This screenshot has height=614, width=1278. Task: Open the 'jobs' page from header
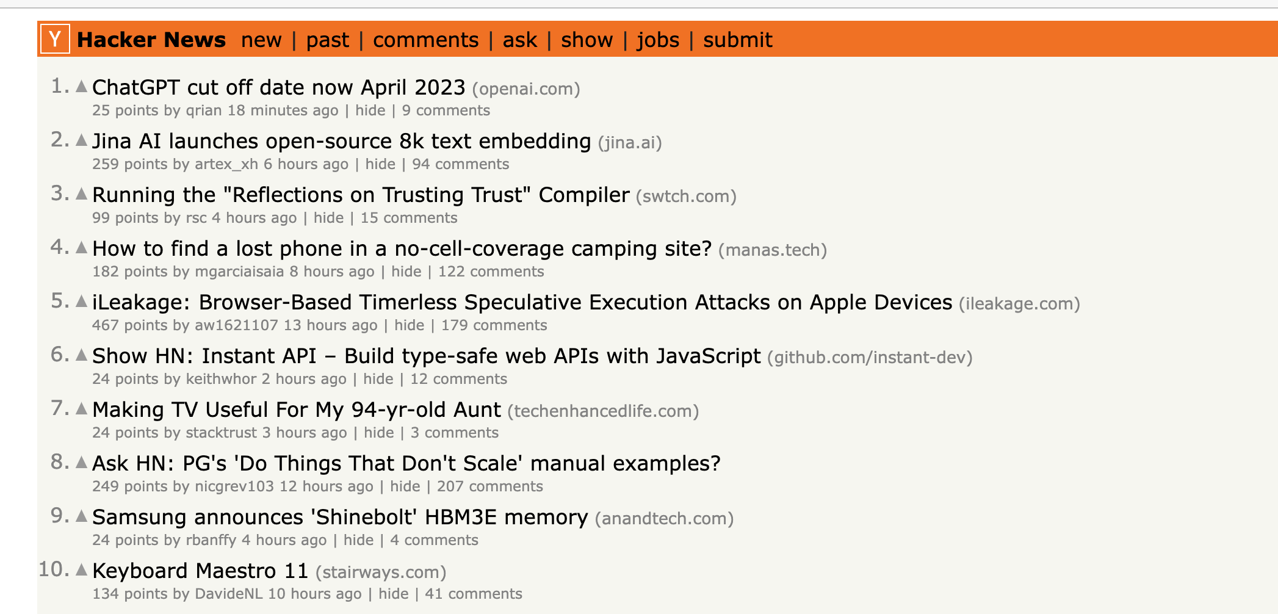pos(658,40)
